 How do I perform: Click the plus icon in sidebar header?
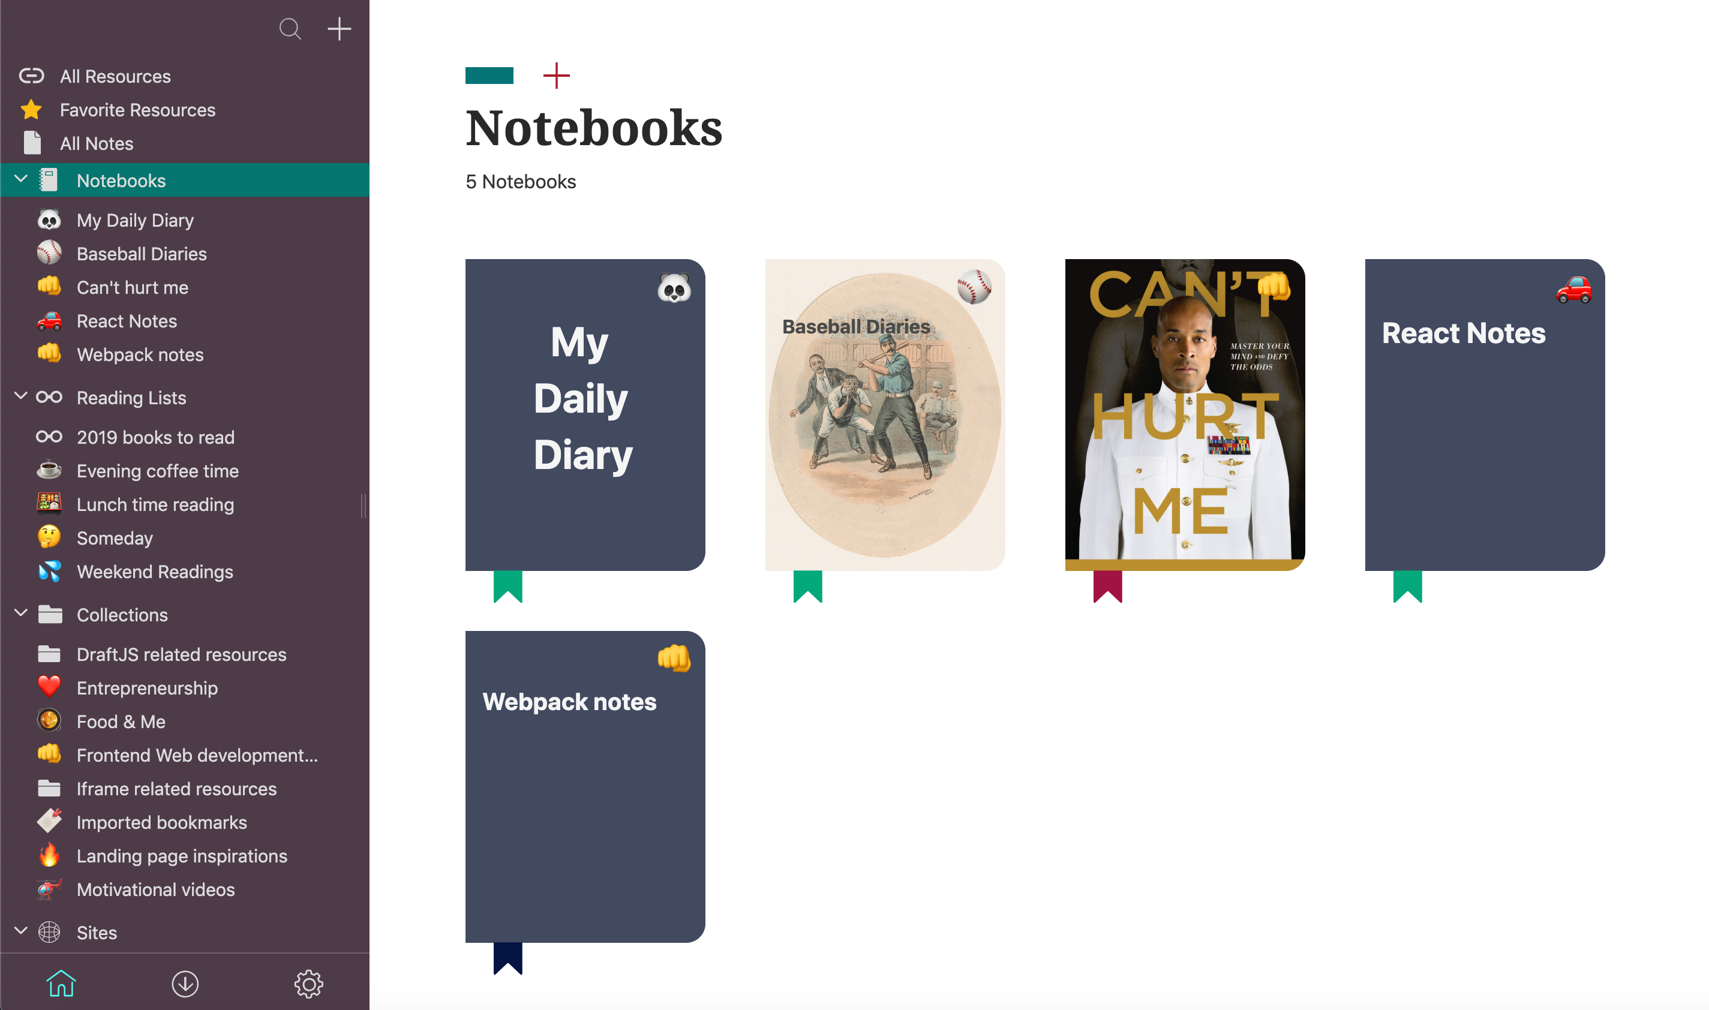coord(339,29)
